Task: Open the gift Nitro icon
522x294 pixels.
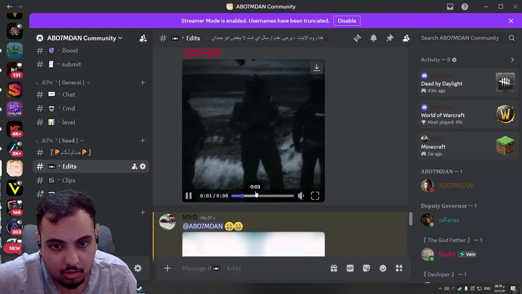Action: (x=334, y=268)
